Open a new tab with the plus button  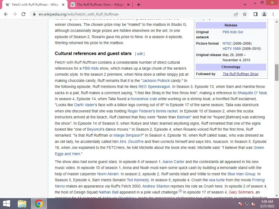click(x=139, y=5)
